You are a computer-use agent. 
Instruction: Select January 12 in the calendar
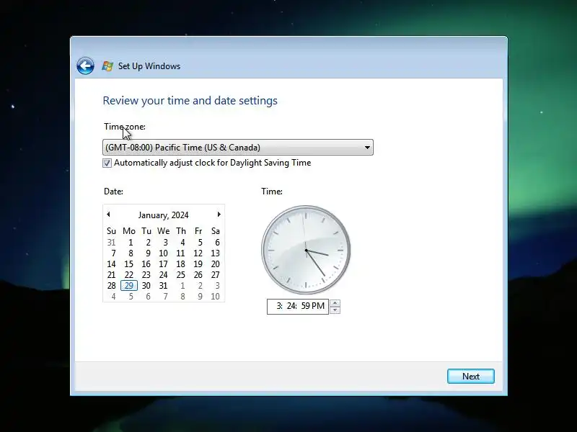point(198,253)
